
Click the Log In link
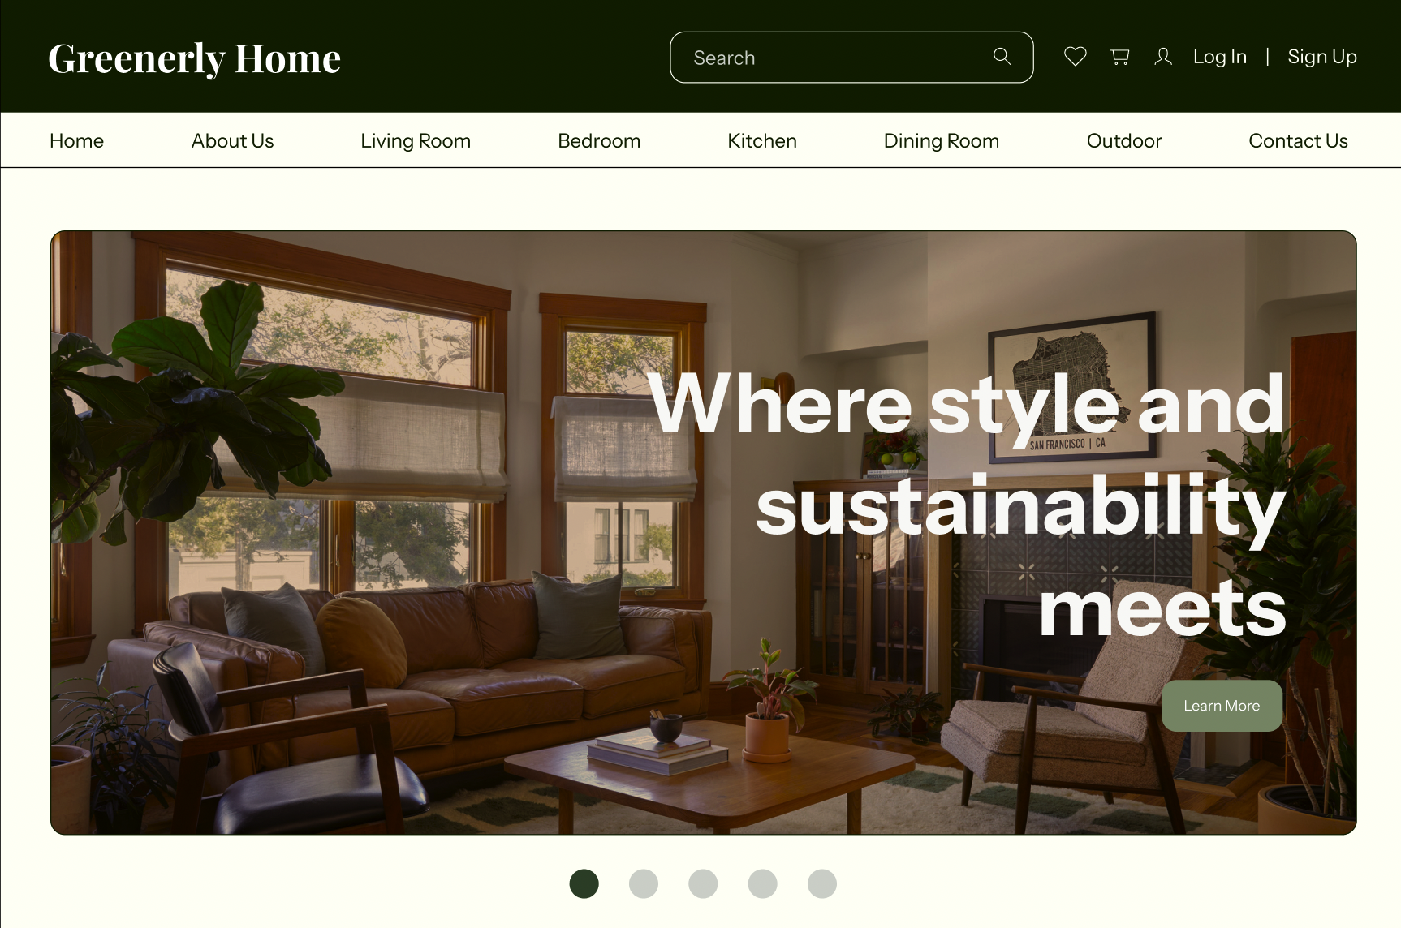pos(1219,57)
